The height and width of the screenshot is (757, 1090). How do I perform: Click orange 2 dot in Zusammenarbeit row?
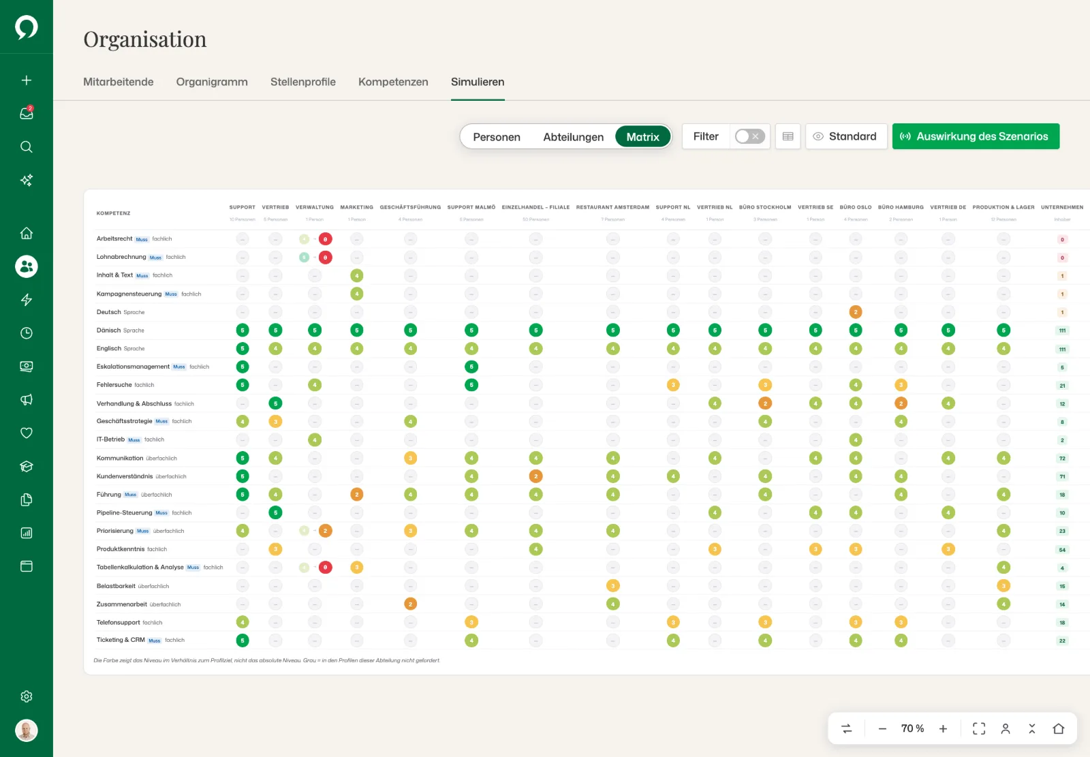pos(410,604)
